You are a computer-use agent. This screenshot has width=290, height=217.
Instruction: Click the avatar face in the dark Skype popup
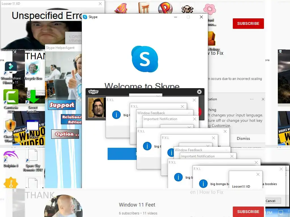pyautogui.click(x=97, y=108)
